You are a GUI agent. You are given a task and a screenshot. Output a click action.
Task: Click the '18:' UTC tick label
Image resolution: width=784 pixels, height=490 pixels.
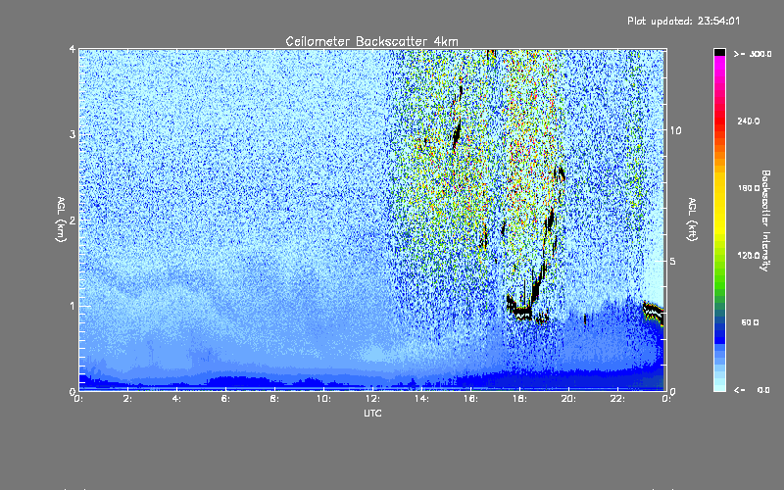point(519,399)
